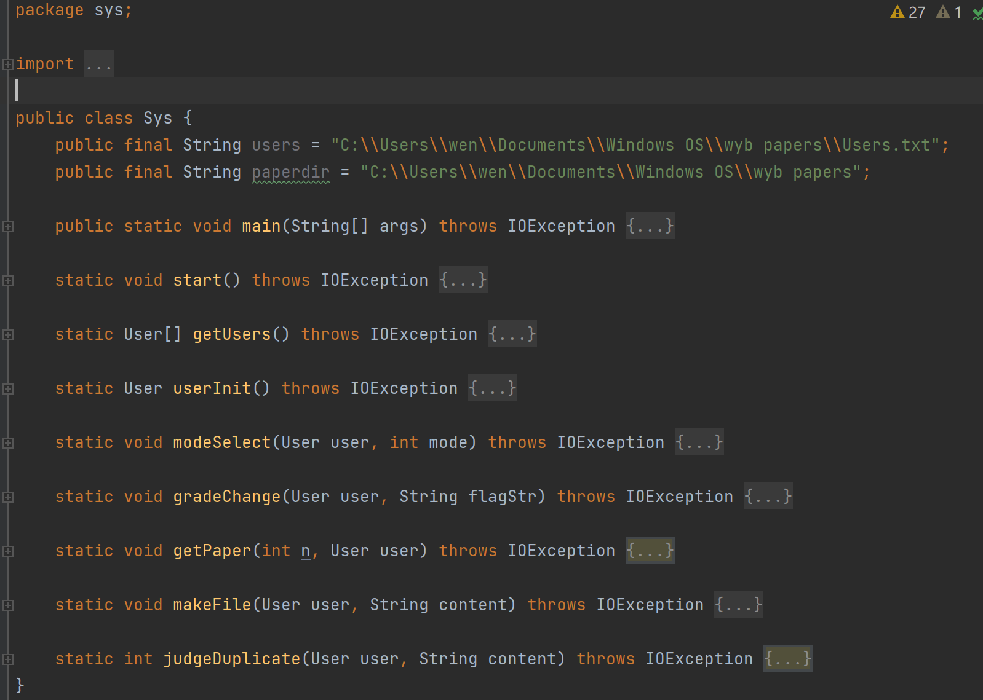Click the underlined parameter 'n' in getPaper

(306, 551)
